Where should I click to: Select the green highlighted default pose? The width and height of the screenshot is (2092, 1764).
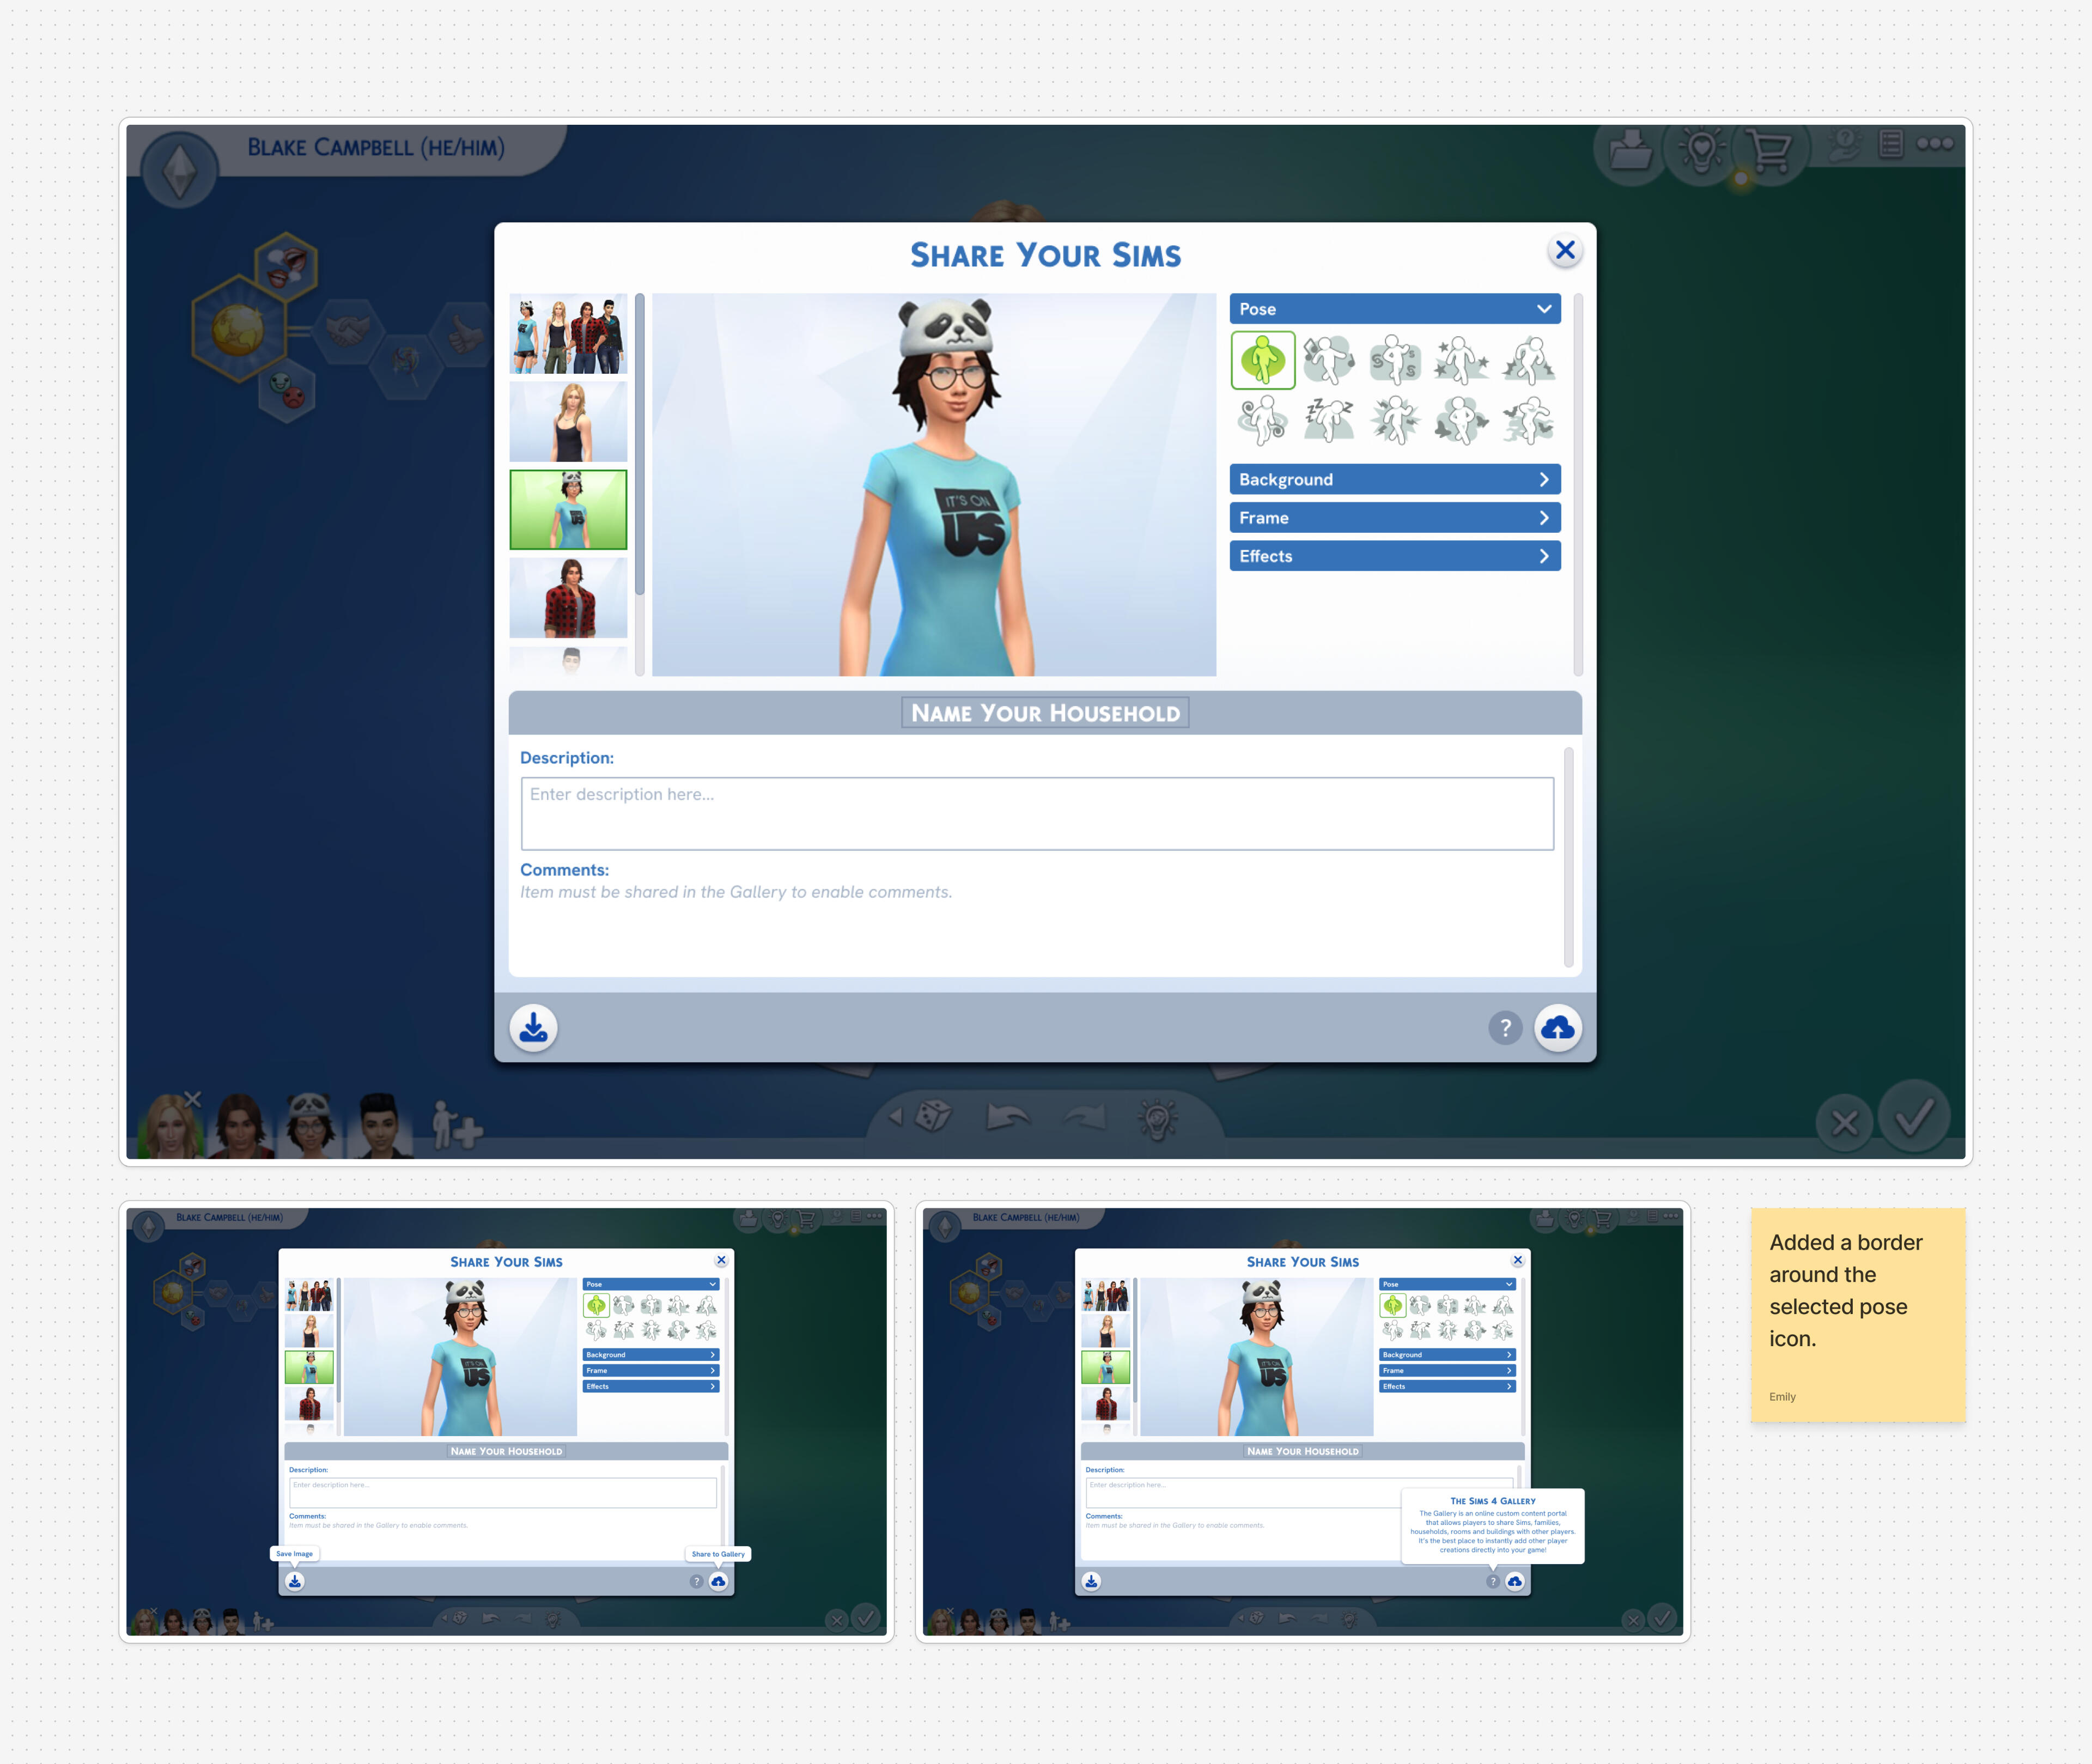[x=1263, y=360]
